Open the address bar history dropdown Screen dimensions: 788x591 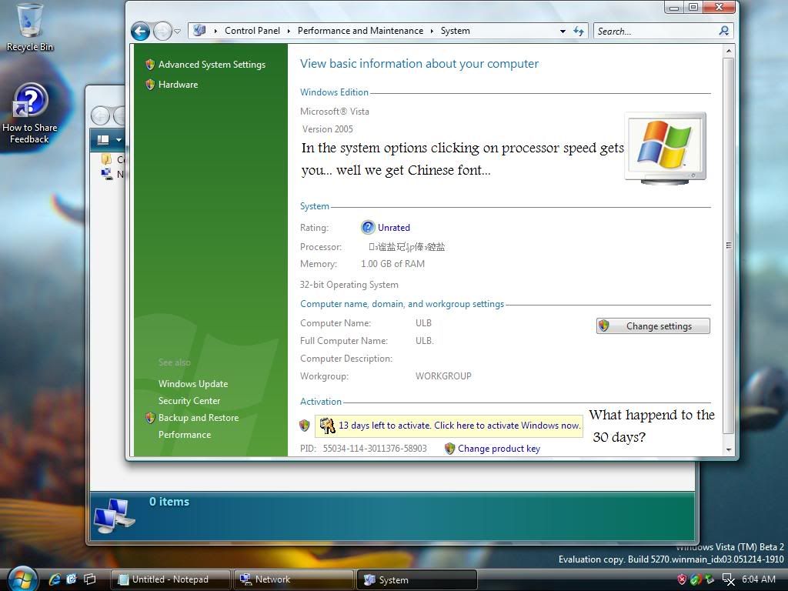pos(563,31)
